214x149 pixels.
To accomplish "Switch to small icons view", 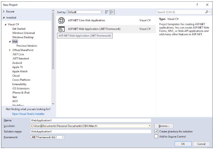I will click(106, 12).
